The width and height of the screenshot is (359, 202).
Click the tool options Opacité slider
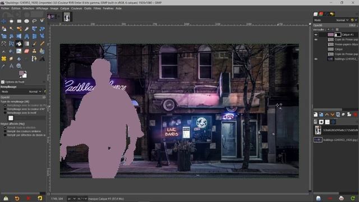coord(23,97)
